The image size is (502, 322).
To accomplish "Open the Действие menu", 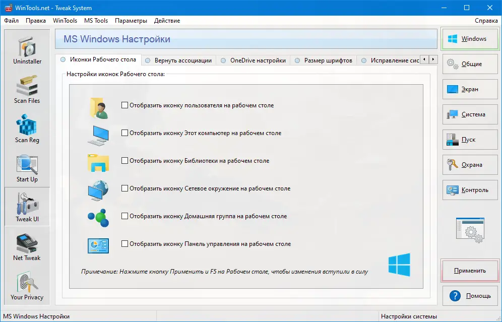I will click(167, 21).
